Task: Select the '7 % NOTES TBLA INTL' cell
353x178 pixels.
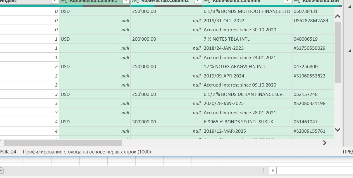Action: coord(247,39)
